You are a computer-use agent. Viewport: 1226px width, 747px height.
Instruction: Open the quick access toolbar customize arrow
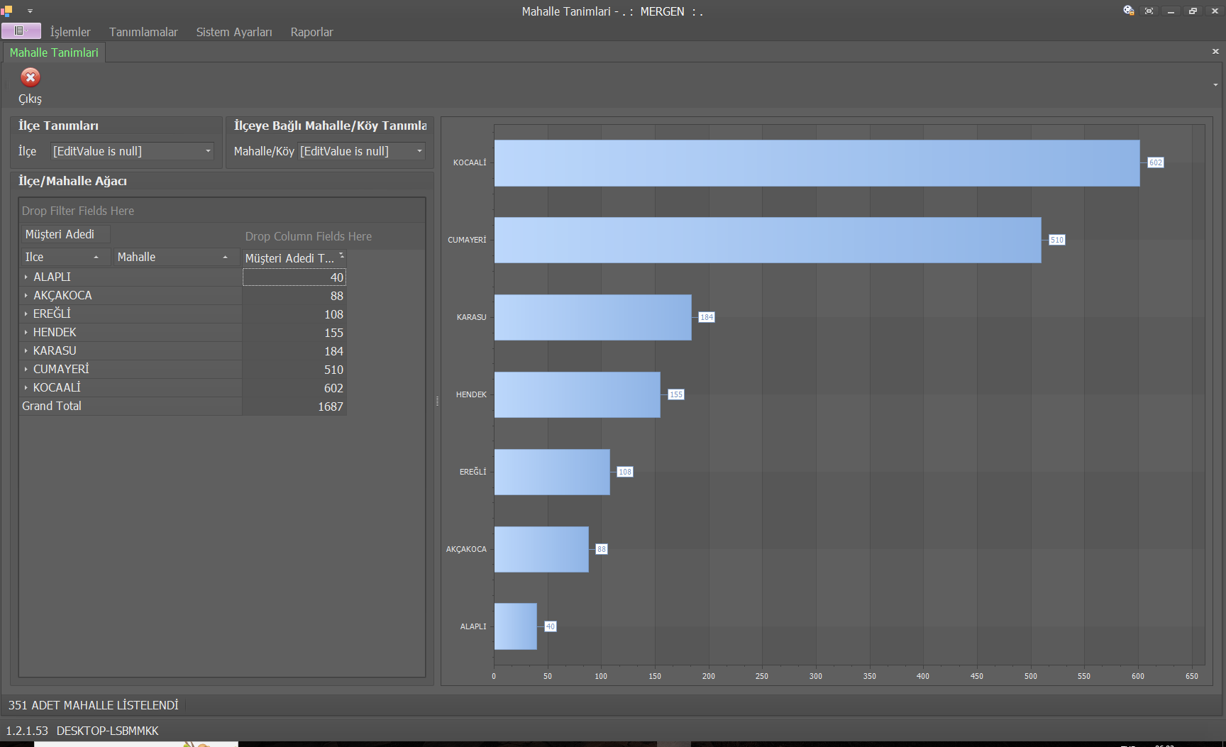[30, 11]
